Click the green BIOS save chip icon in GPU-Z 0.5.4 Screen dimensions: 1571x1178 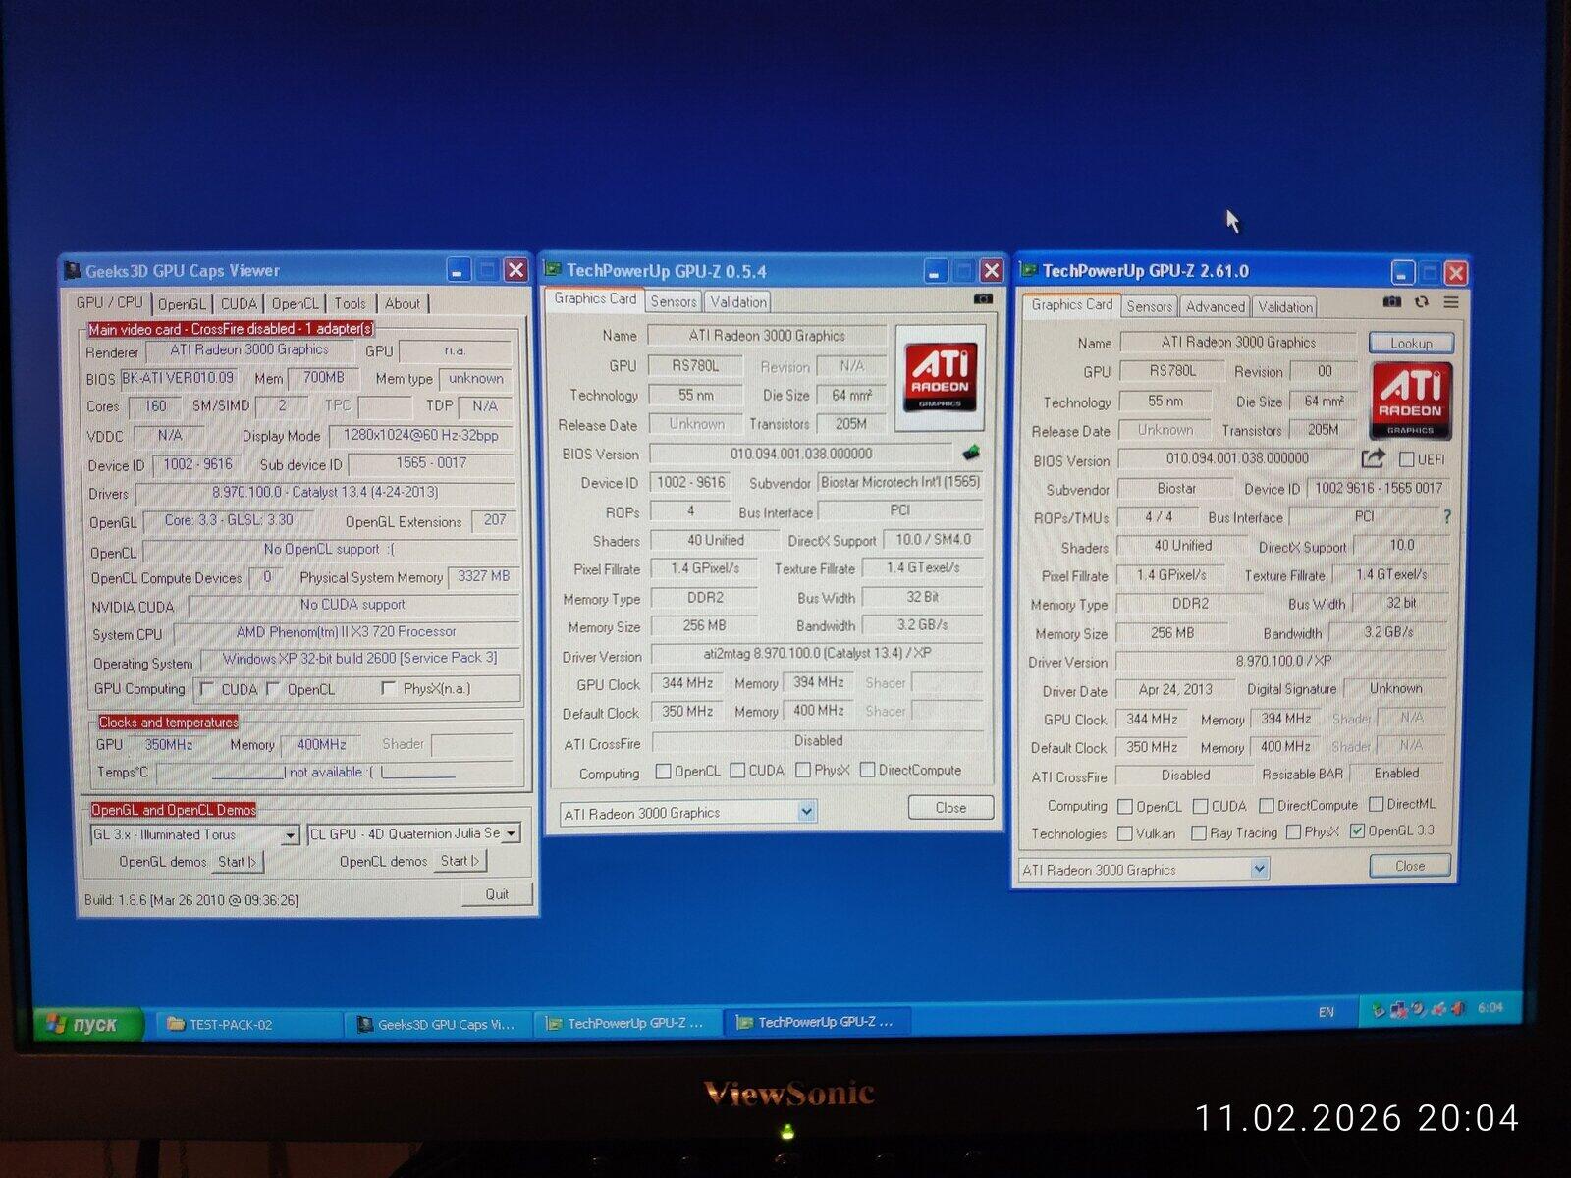coord(970,453)
